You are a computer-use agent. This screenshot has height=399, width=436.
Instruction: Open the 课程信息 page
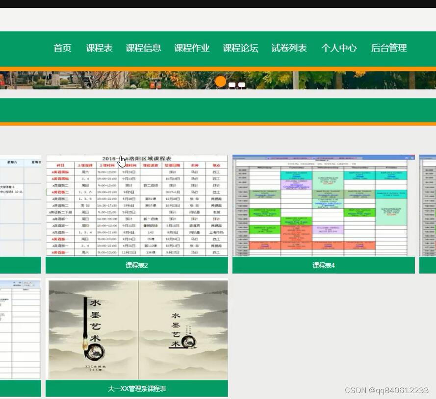144,48
